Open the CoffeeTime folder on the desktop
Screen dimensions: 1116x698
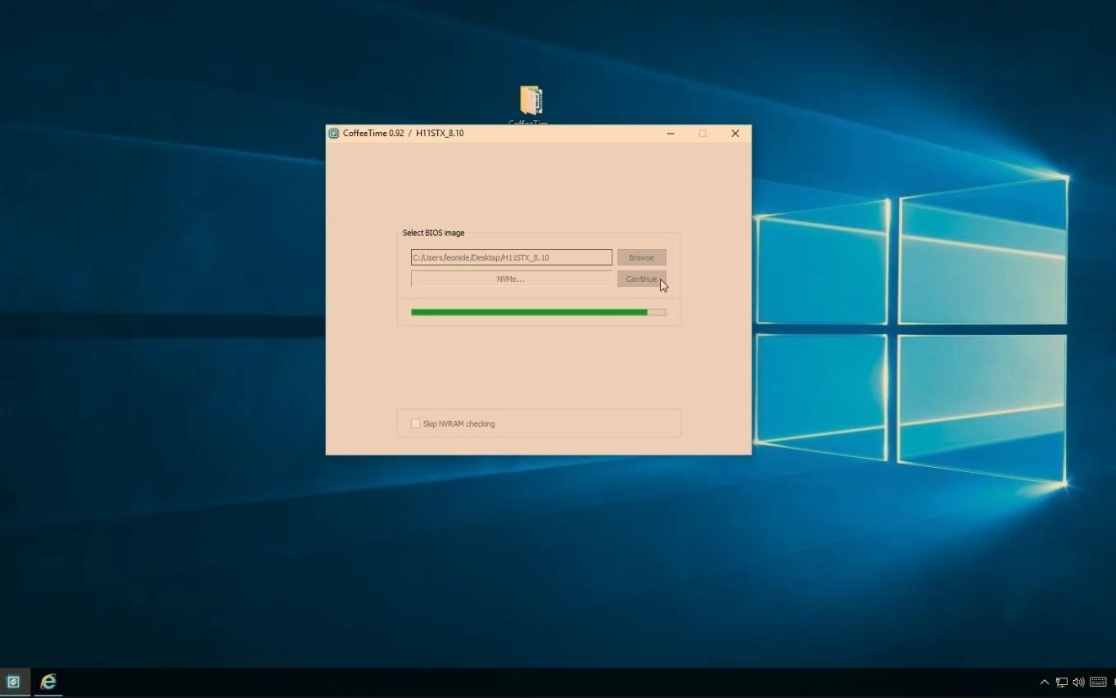(531, 102)
